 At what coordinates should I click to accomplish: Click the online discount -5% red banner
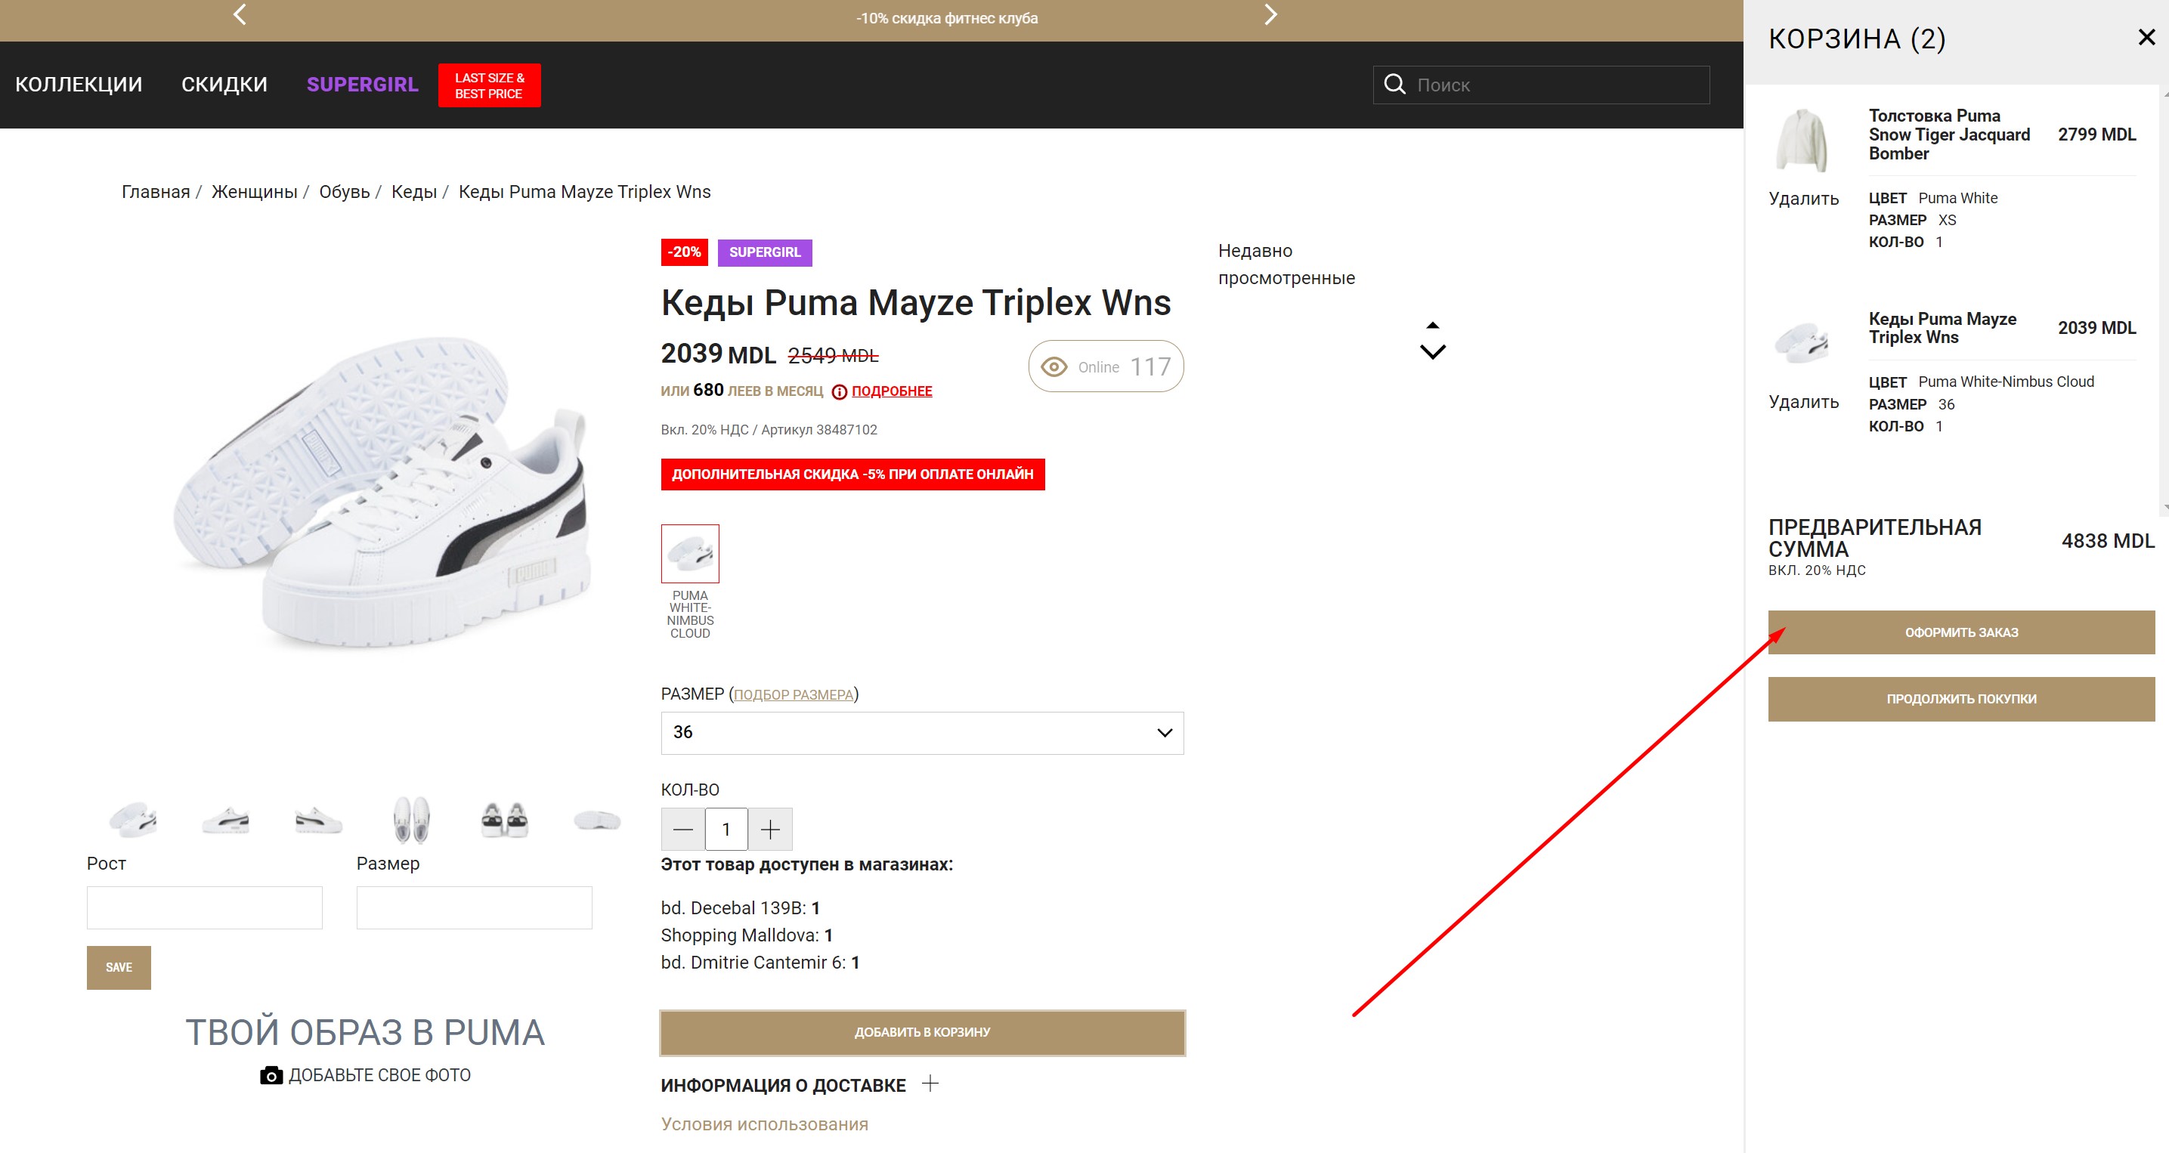click(852, 474)
